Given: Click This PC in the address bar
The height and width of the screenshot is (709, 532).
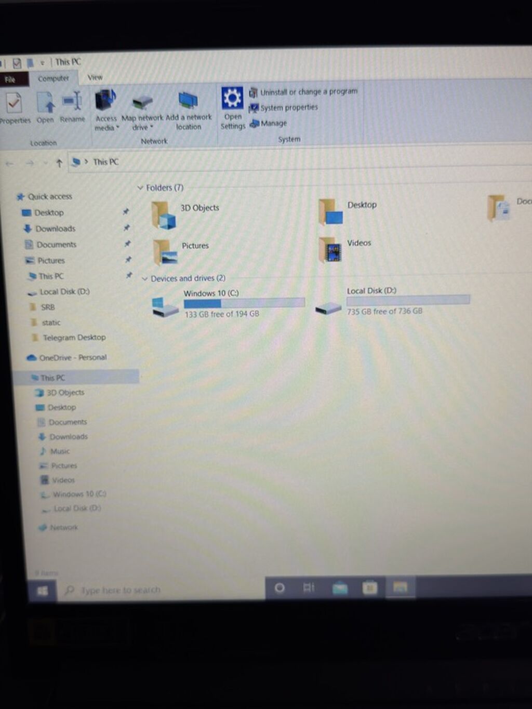Looking at the screenshot, I should pyautogui.click(x=105, y=162).
